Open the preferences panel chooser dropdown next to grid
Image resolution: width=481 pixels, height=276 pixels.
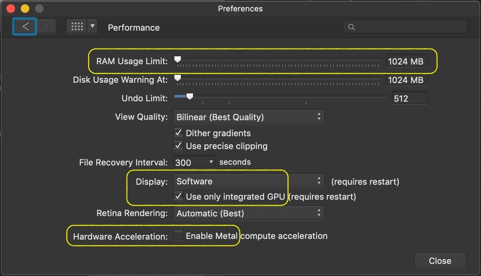(92, 26)
